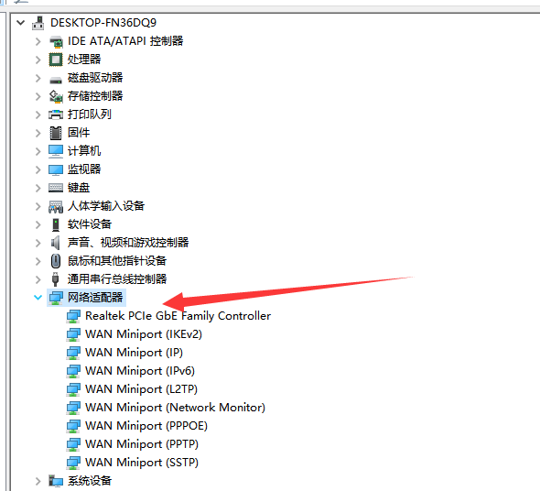This screenshot has width=540, height=491.
Task: Expand the 键盘 node
Action: click(x=38, y=188)
